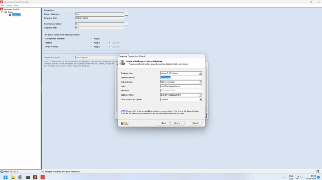Open Google Chrome from the taskbar
322x180 pixels.
pos(20,177)
